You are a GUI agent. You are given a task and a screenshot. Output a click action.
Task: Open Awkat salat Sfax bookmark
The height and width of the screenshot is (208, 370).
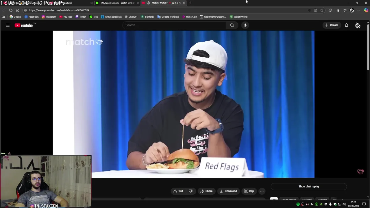[x=111, y=17]
